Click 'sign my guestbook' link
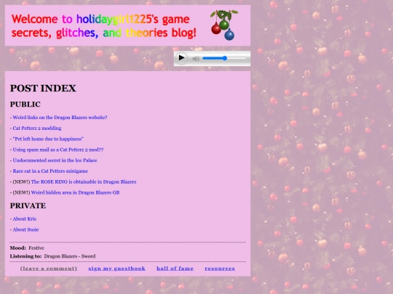 116,269
